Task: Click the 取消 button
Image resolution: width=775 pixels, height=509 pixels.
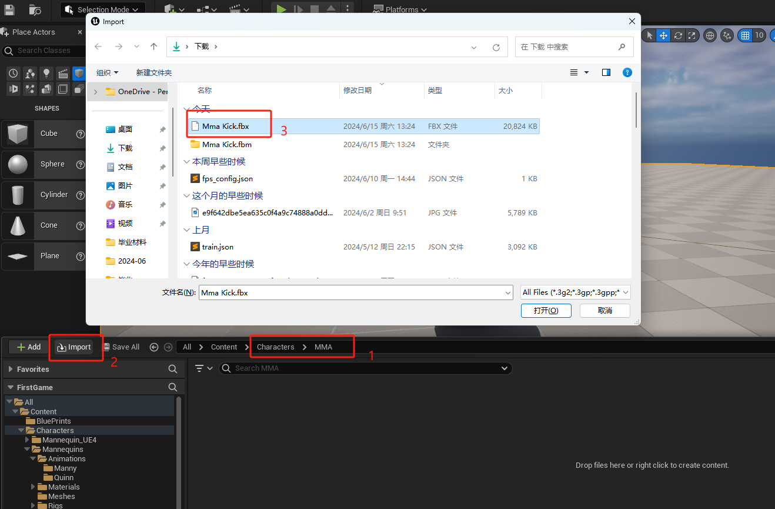Action: [x=605, y=311]
